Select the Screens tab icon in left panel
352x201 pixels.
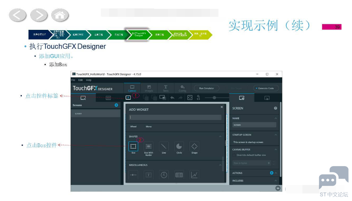coord(83,98)
